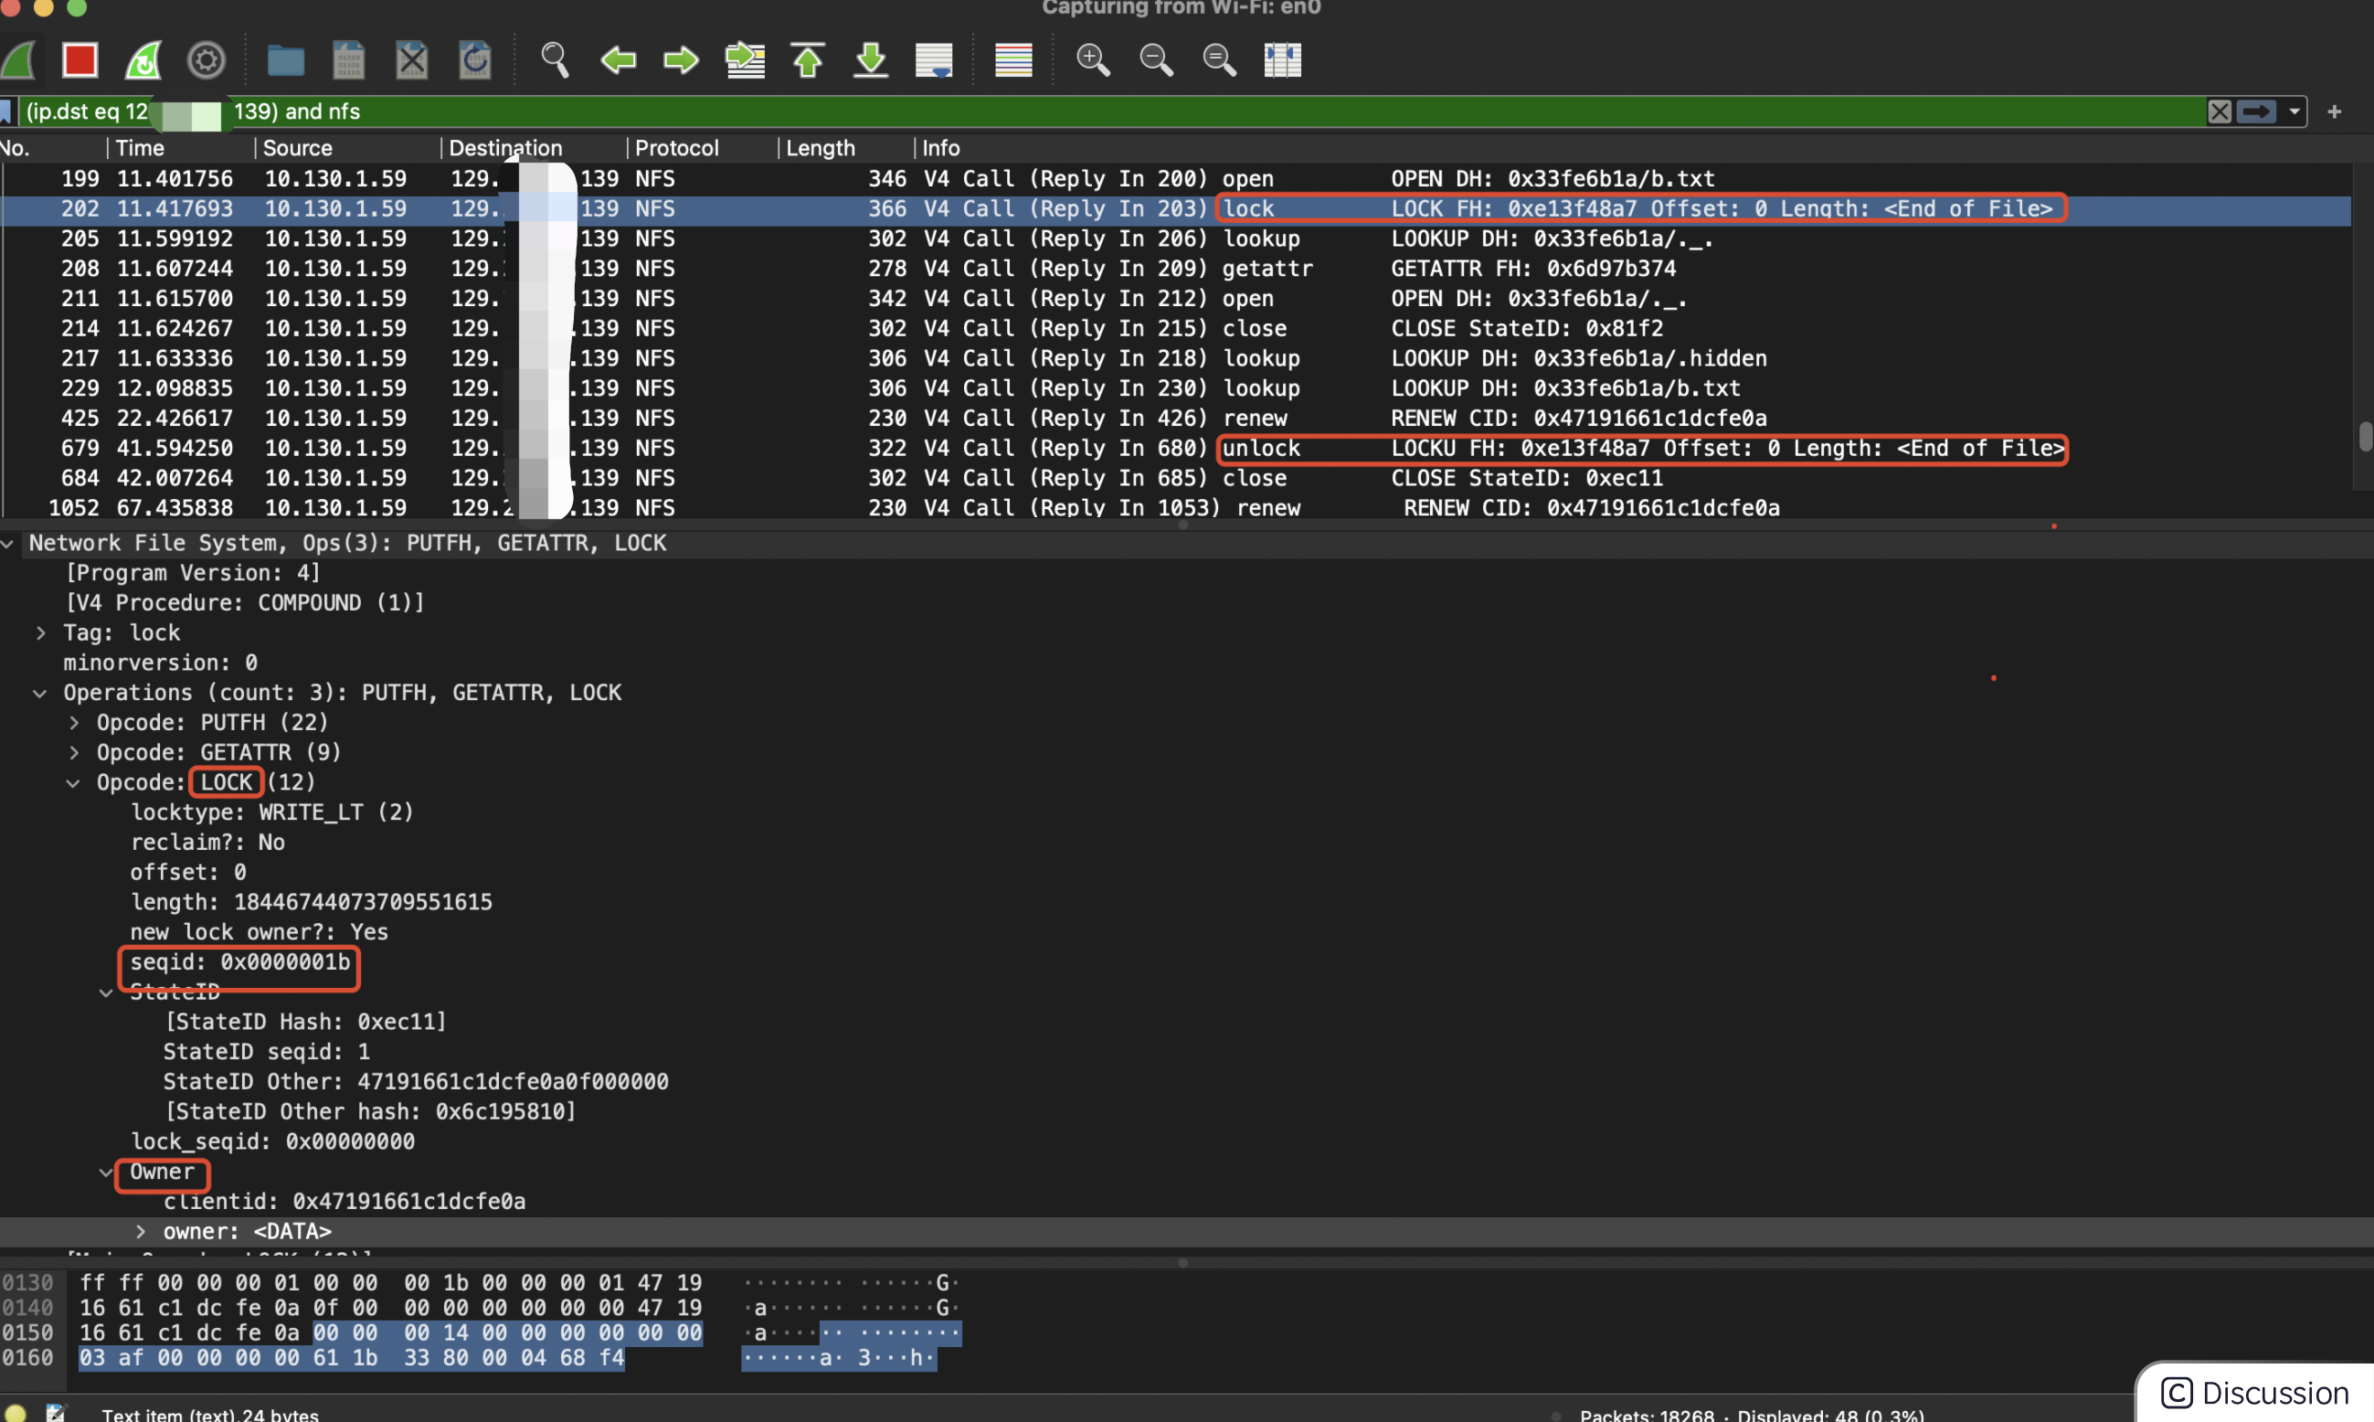Restart the current capture
The image size is (2374, 1422).
(143, 60)
